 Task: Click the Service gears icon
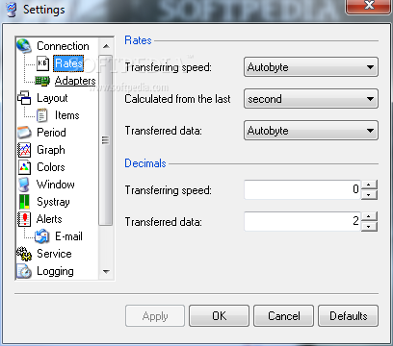[24, 254]
